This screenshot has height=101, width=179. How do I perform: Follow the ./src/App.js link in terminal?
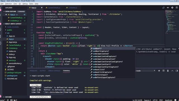coord(36,85)
